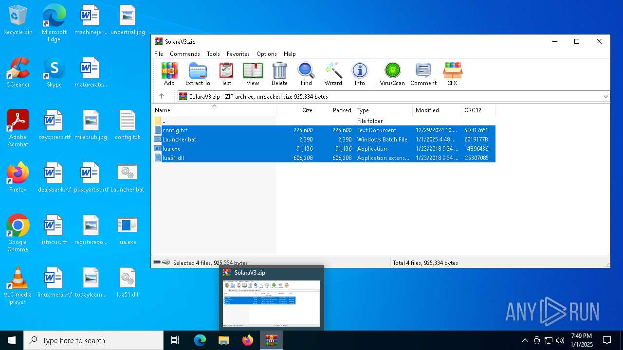Viewport: 623px width, 350px height.
Task: Open the Tools menu
Action: (213, 54)
